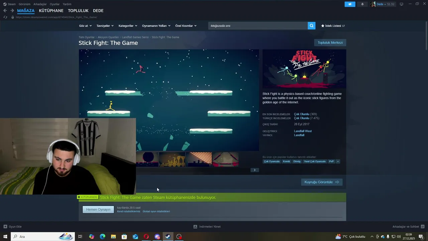The width and height of the screenshot is (428, 241).
Task: Go forward with the right arrow
Action: (x=12, y=11)
